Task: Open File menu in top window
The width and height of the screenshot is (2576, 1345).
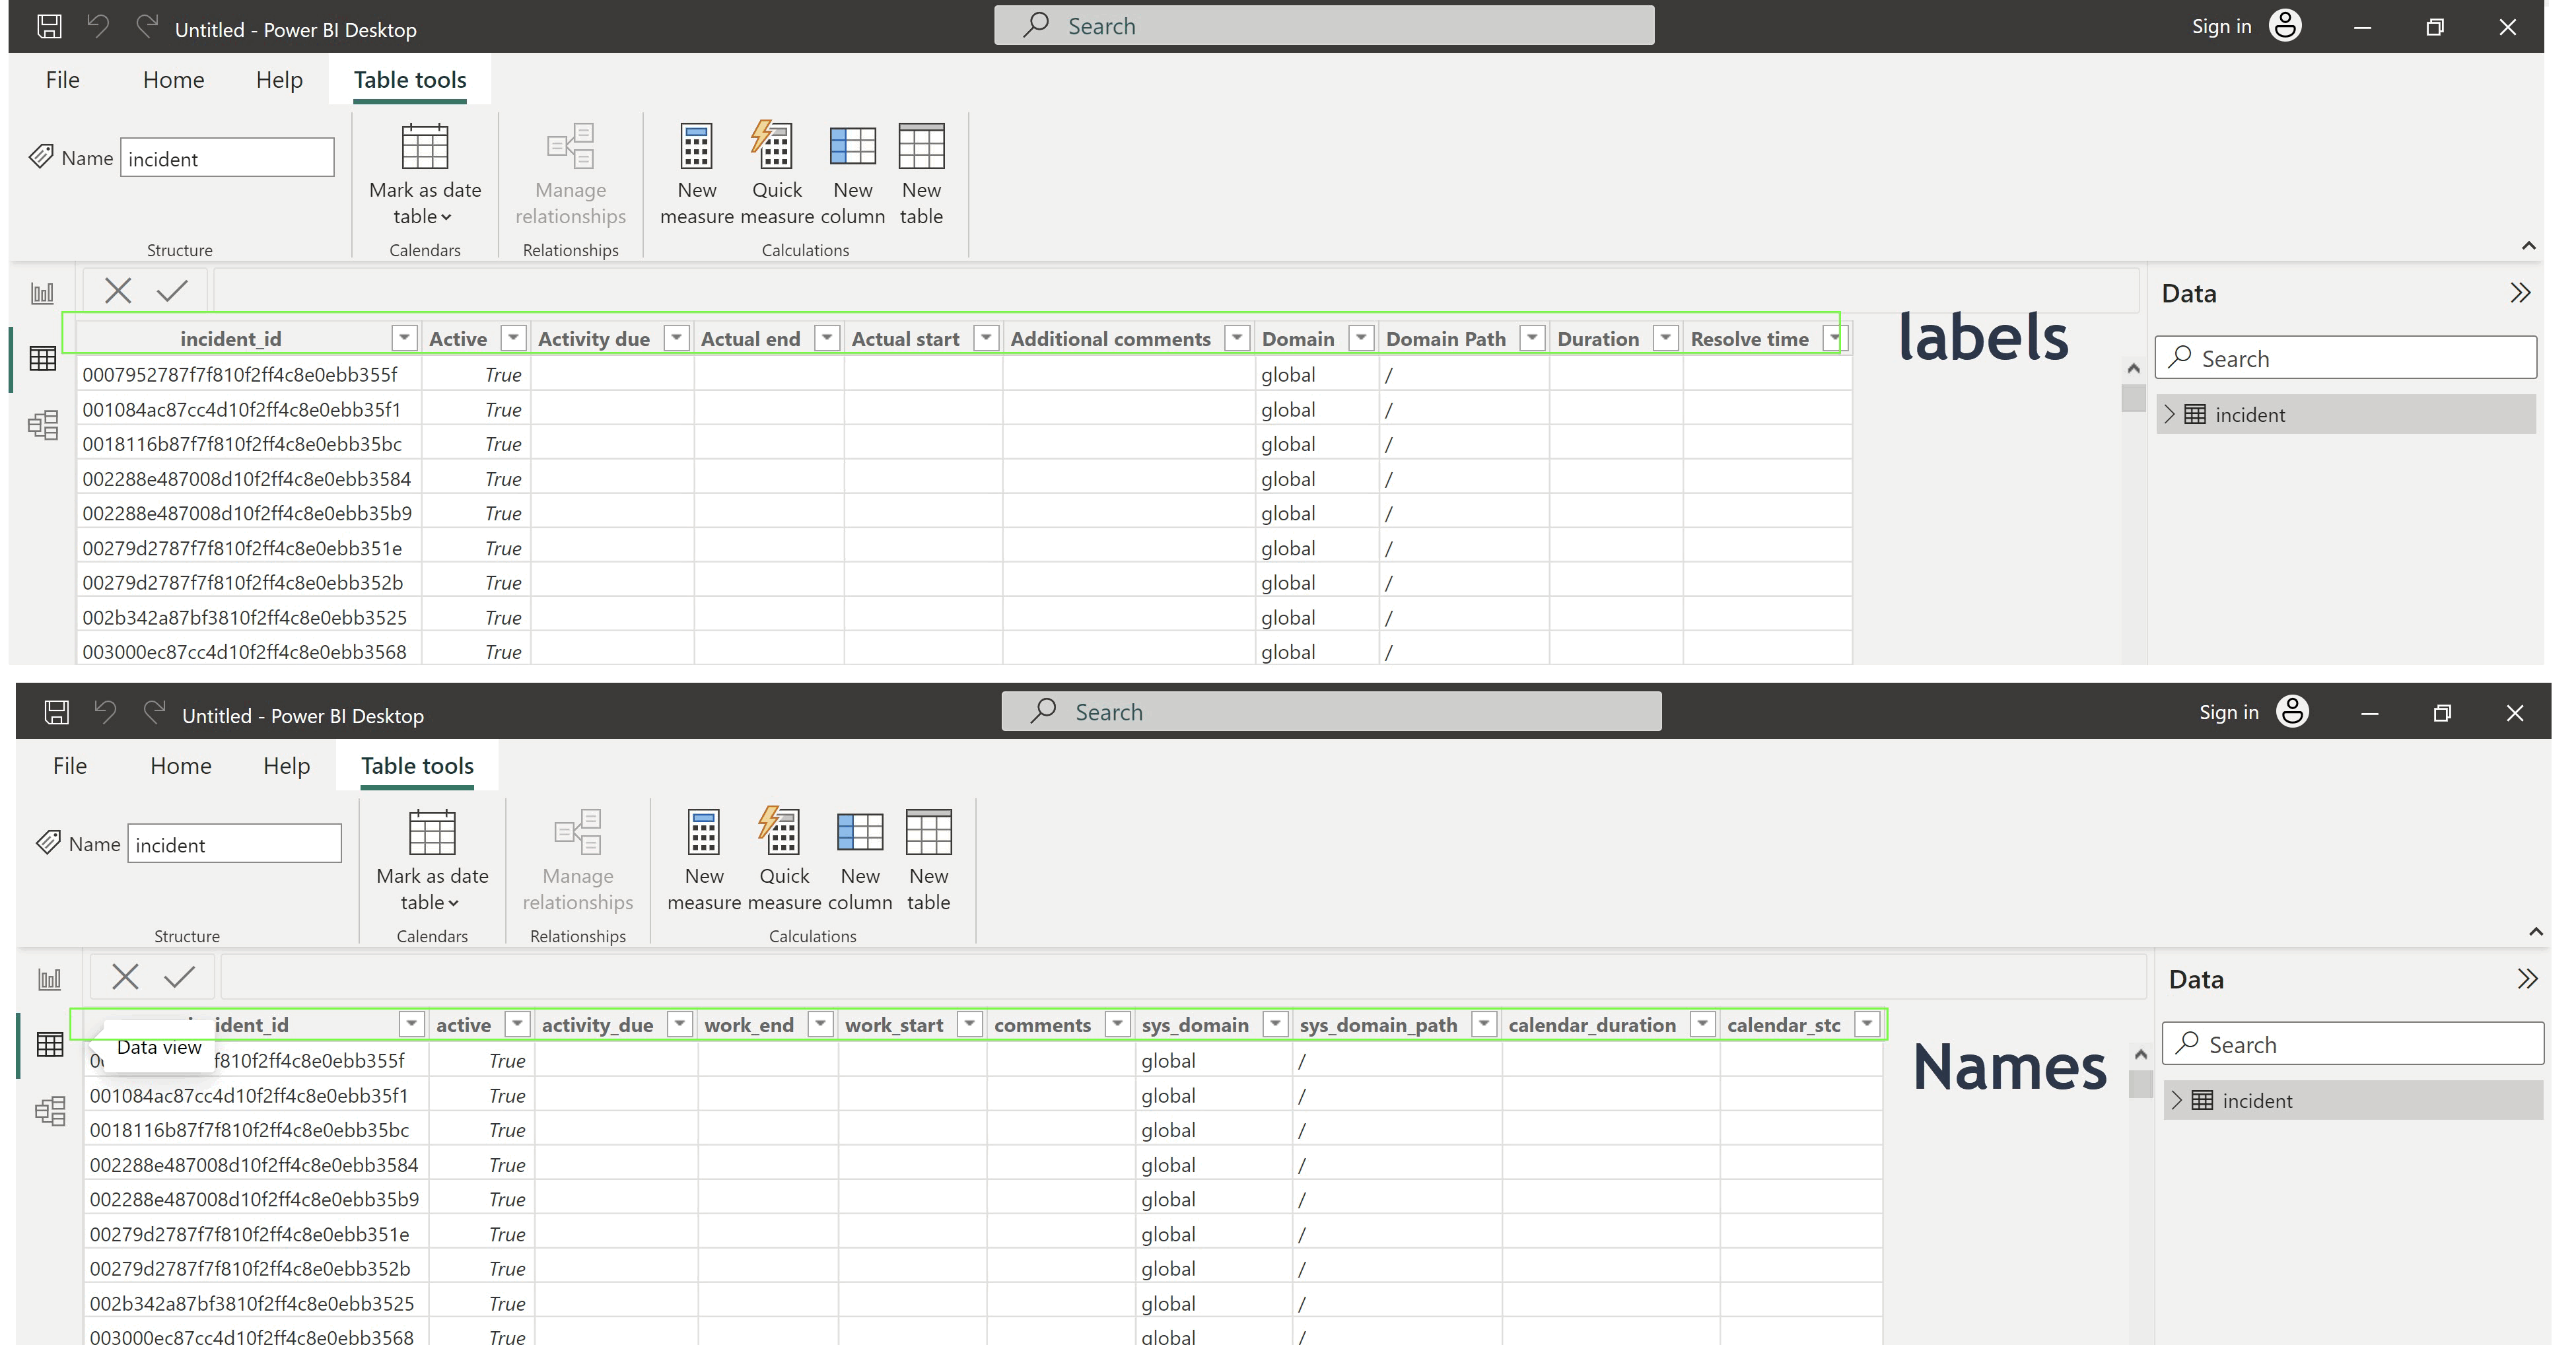Action: [62, 80]
